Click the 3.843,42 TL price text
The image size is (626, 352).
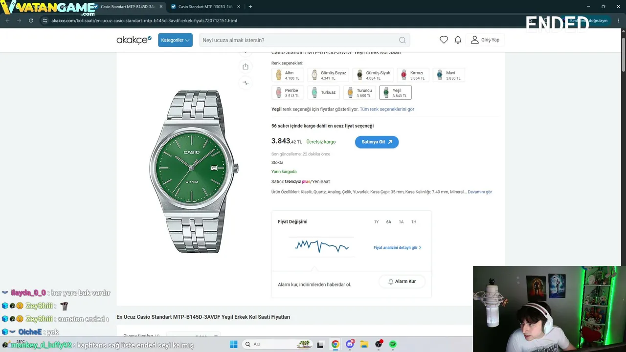click(x=287, y=141)
